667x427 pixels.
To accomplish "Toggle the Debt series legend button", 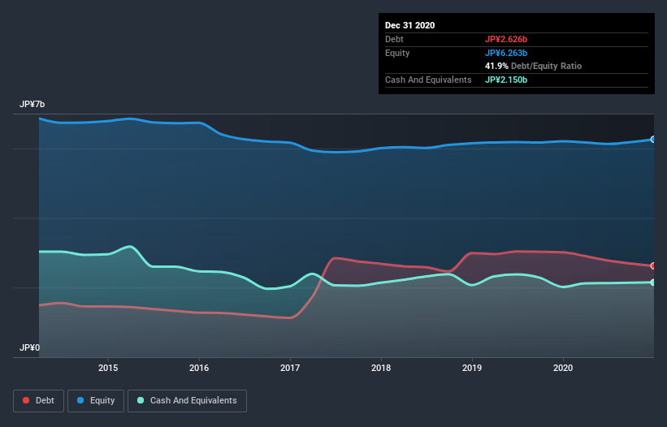I will [x=39, y=401].
